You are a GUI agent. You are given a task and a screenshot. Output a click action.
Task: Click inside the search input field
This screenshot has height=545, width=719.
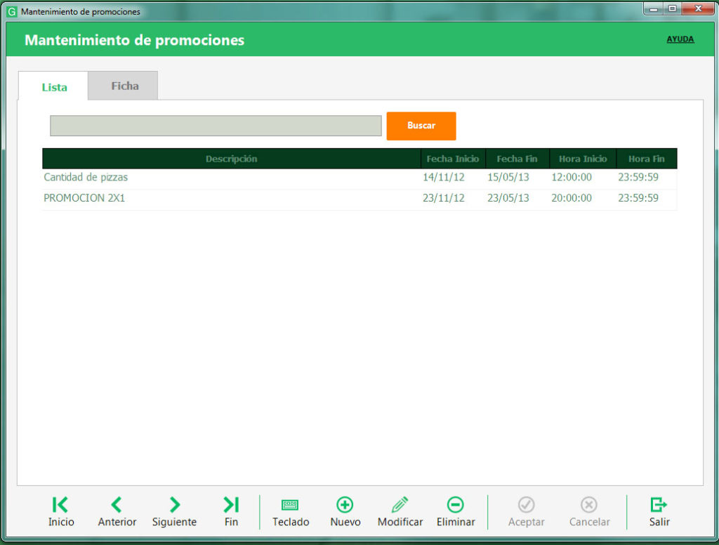(x=215, y=125)
